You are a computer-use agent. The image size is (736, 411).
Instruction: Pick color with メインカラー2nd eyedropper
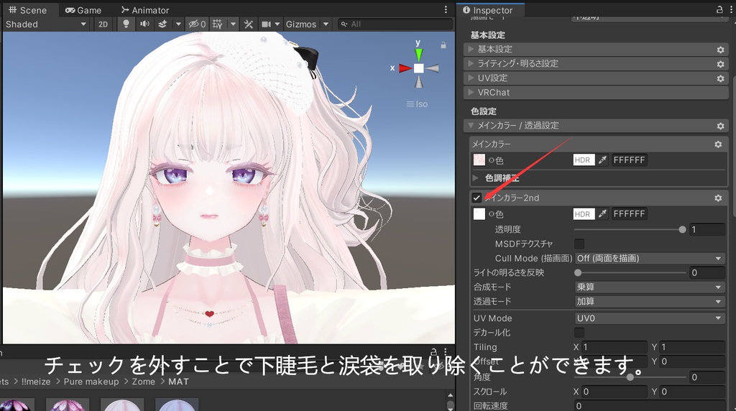pos(602,214)
